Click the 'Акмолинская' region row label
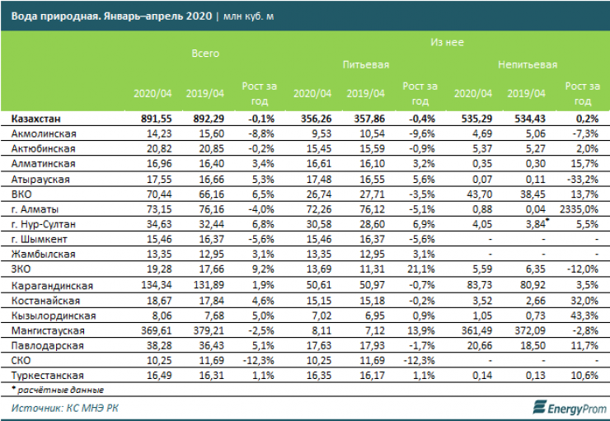The height and width of the screenshot is (421, 610). pyautogui.click(x=45, y=133)
